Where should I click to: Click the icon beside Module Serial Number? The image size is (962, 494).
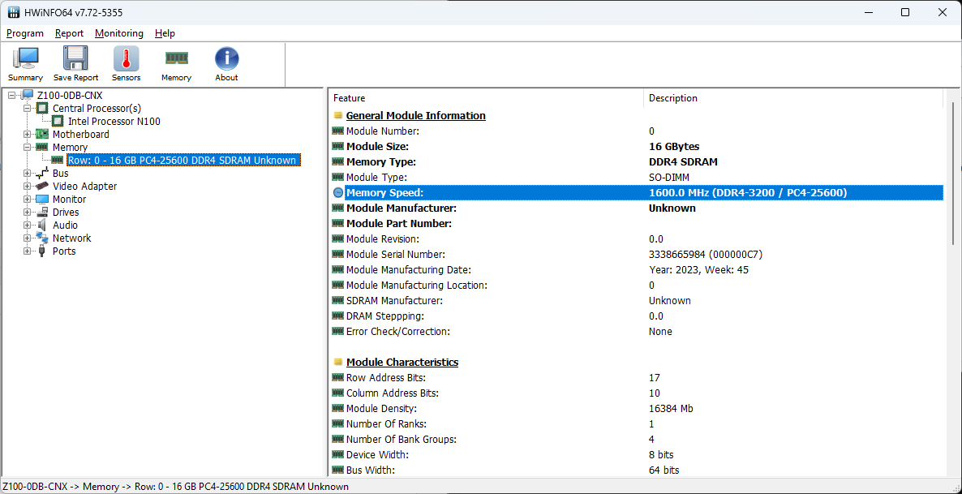tap(338, 254)
